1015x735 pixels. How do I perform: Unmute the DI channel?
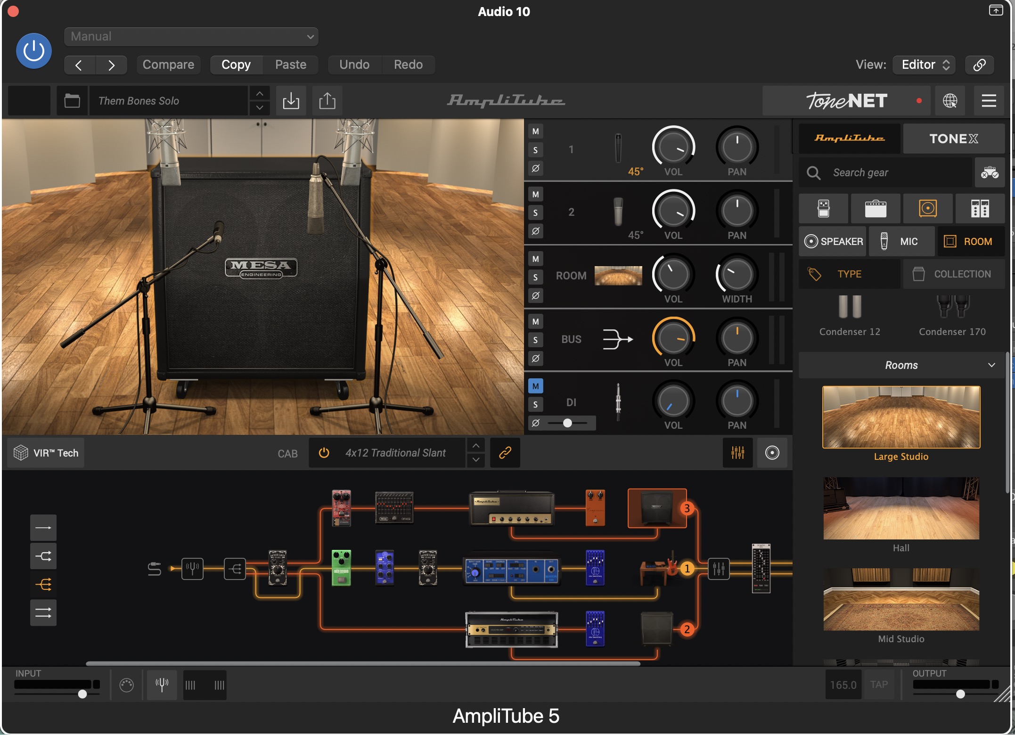tap(535, 386)
